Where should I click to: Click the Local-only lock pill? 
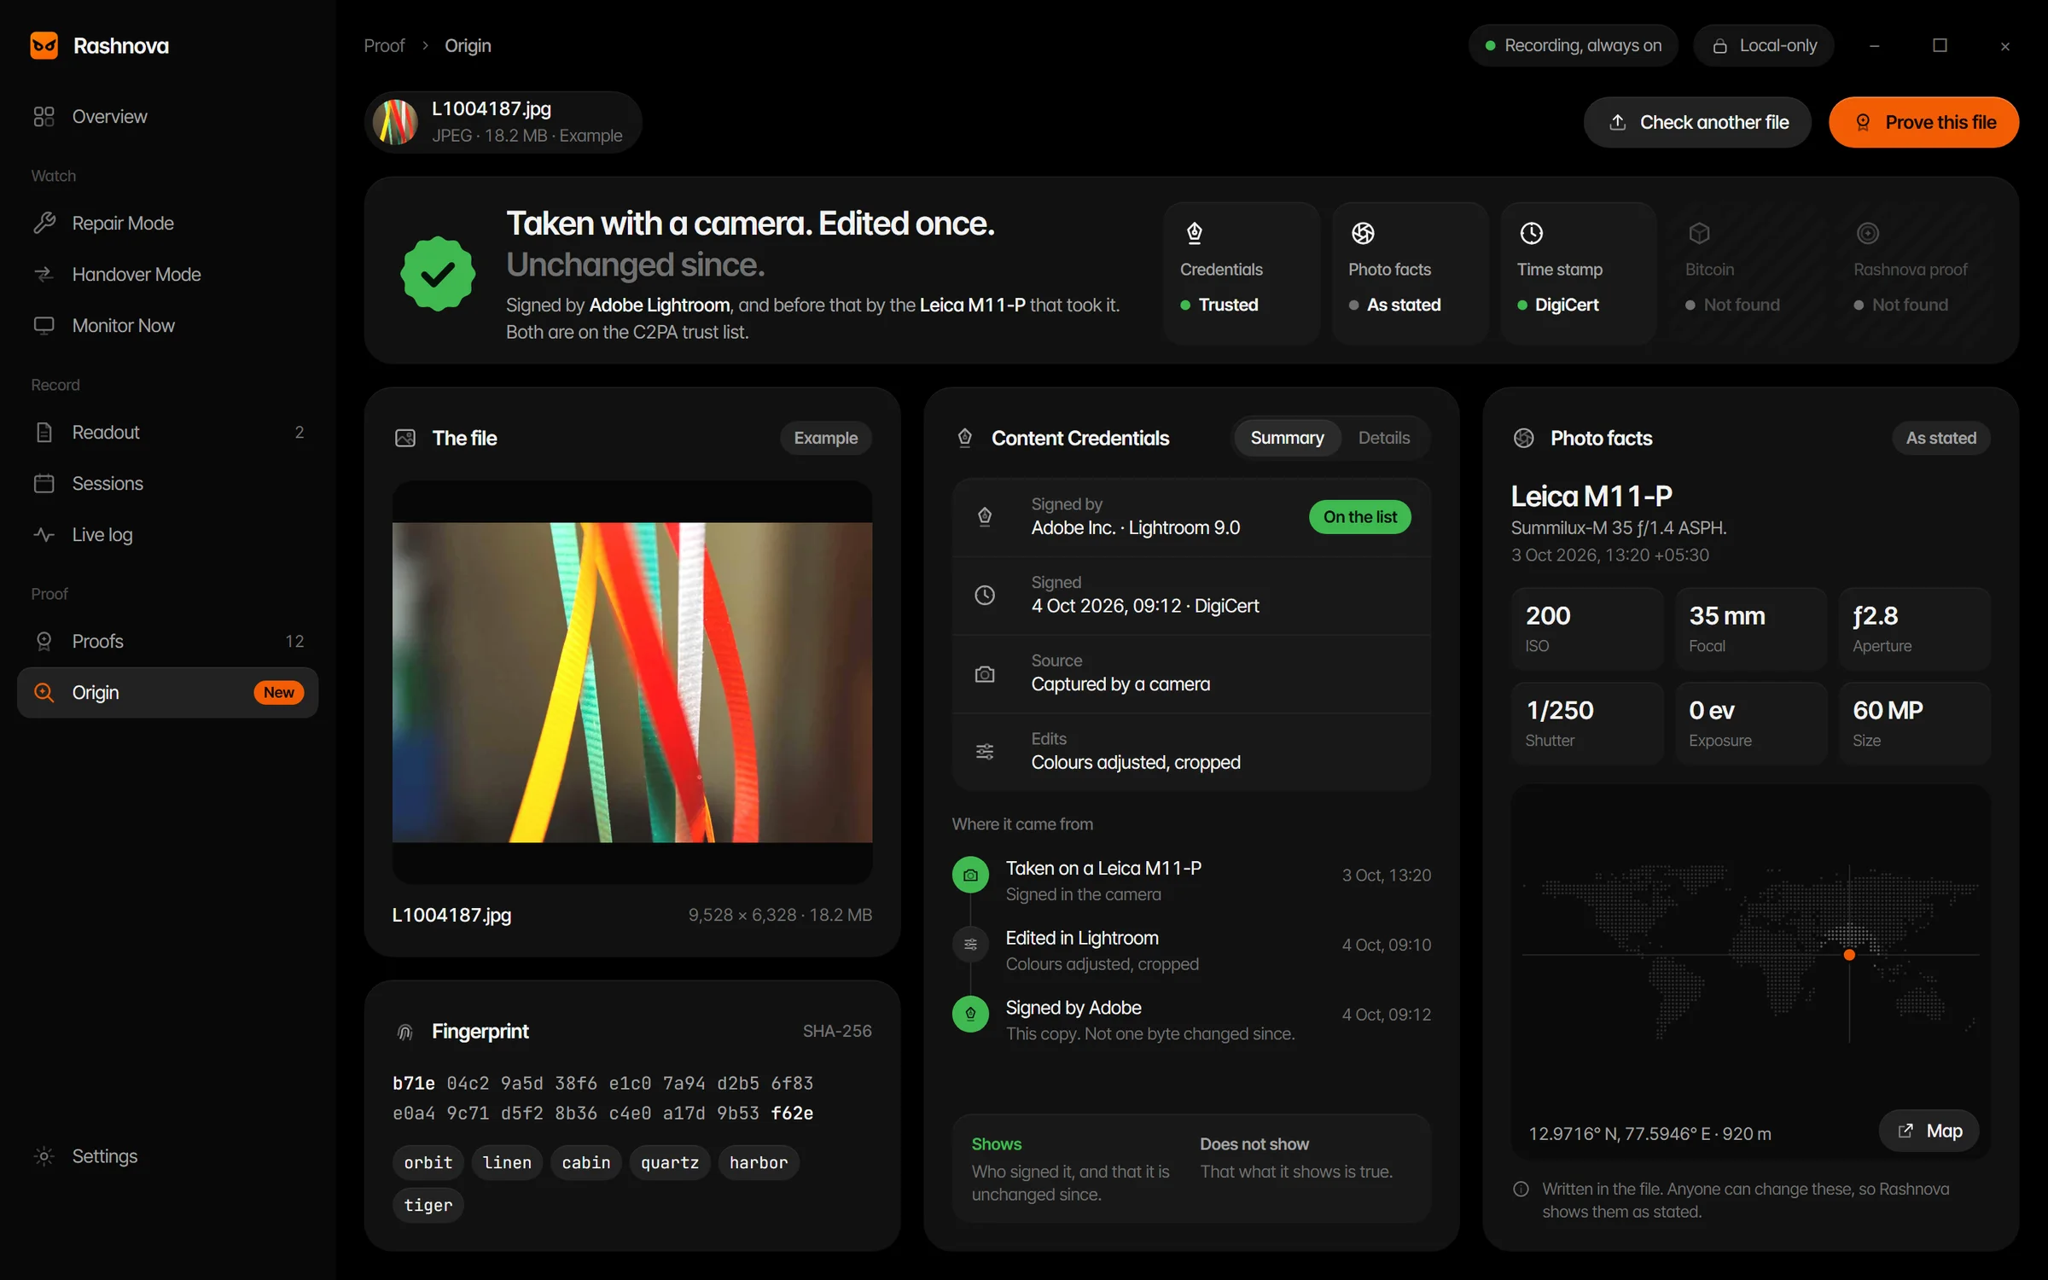pos(1763,46)
